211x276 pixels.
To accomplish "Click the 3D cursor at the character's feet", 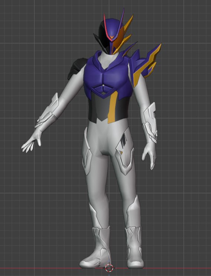I will 109,268.
